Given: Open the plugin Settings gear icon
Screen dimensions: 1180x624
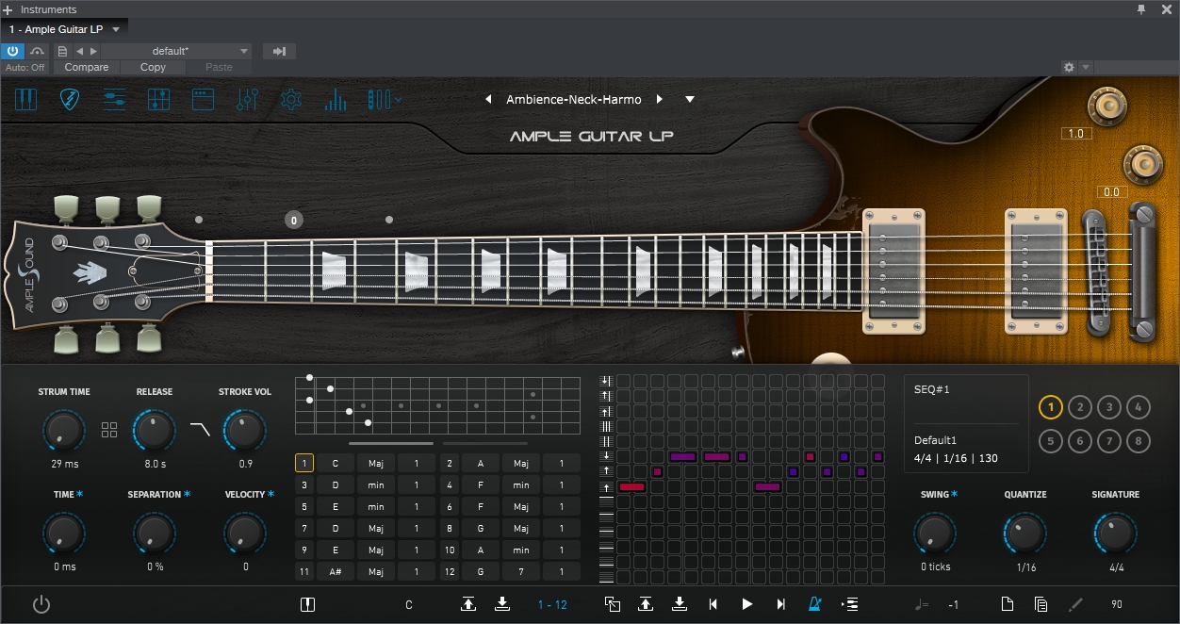Looking at the screenshot, I should tap(291, 99).
